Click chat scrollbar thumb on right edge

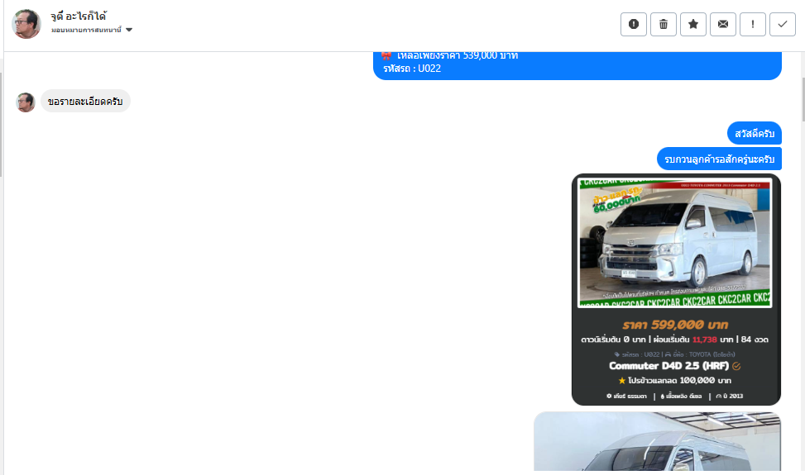click(x=803, y=100)
